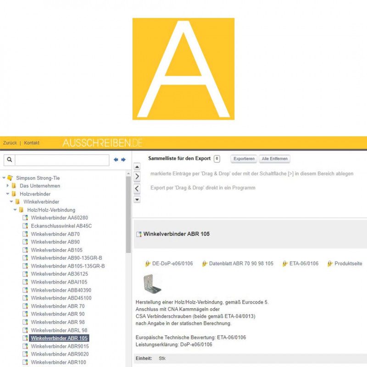Select Winkelverbinder AB36125
The image size is (367, 367).
pos(60,274)
